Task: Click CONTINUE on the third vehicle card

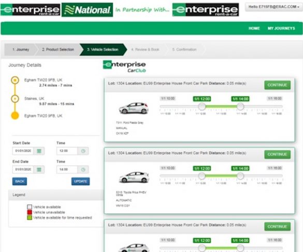Action: point(277,227)
